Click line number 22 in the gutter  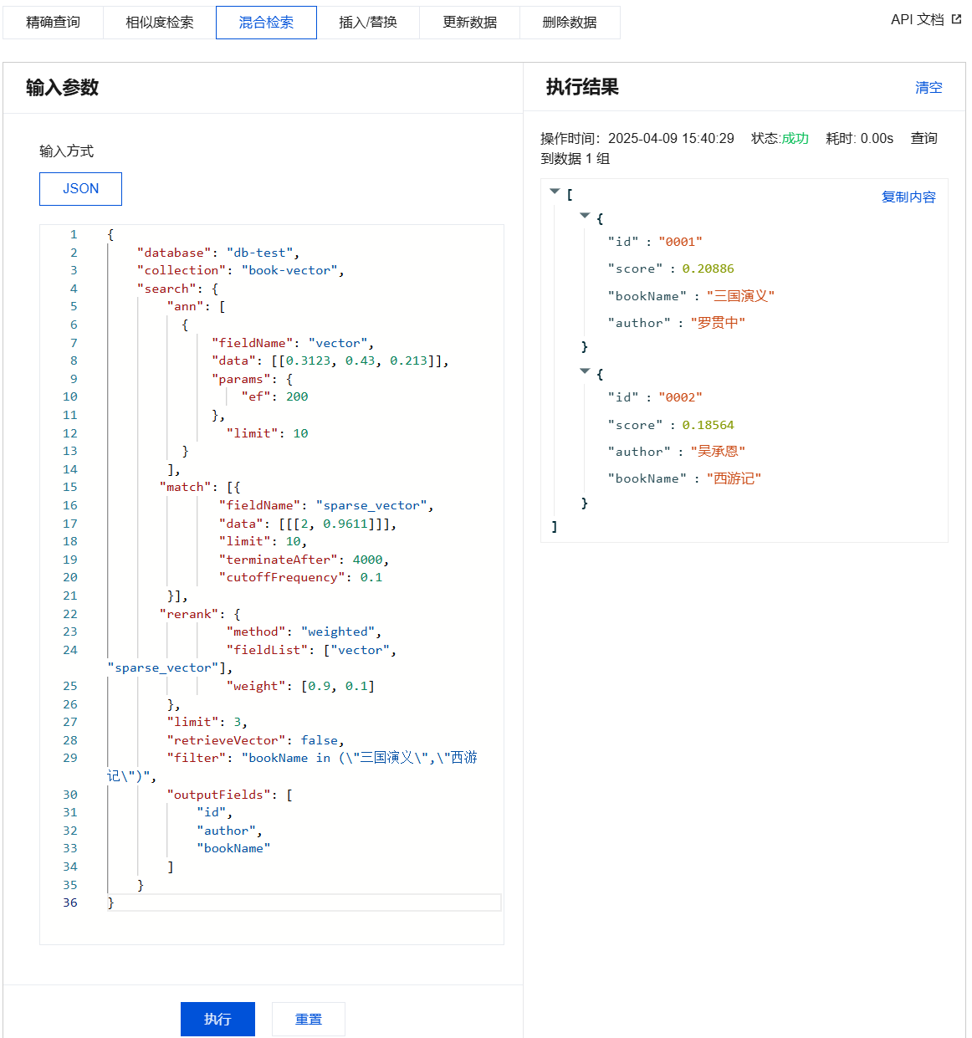[70, 614]
